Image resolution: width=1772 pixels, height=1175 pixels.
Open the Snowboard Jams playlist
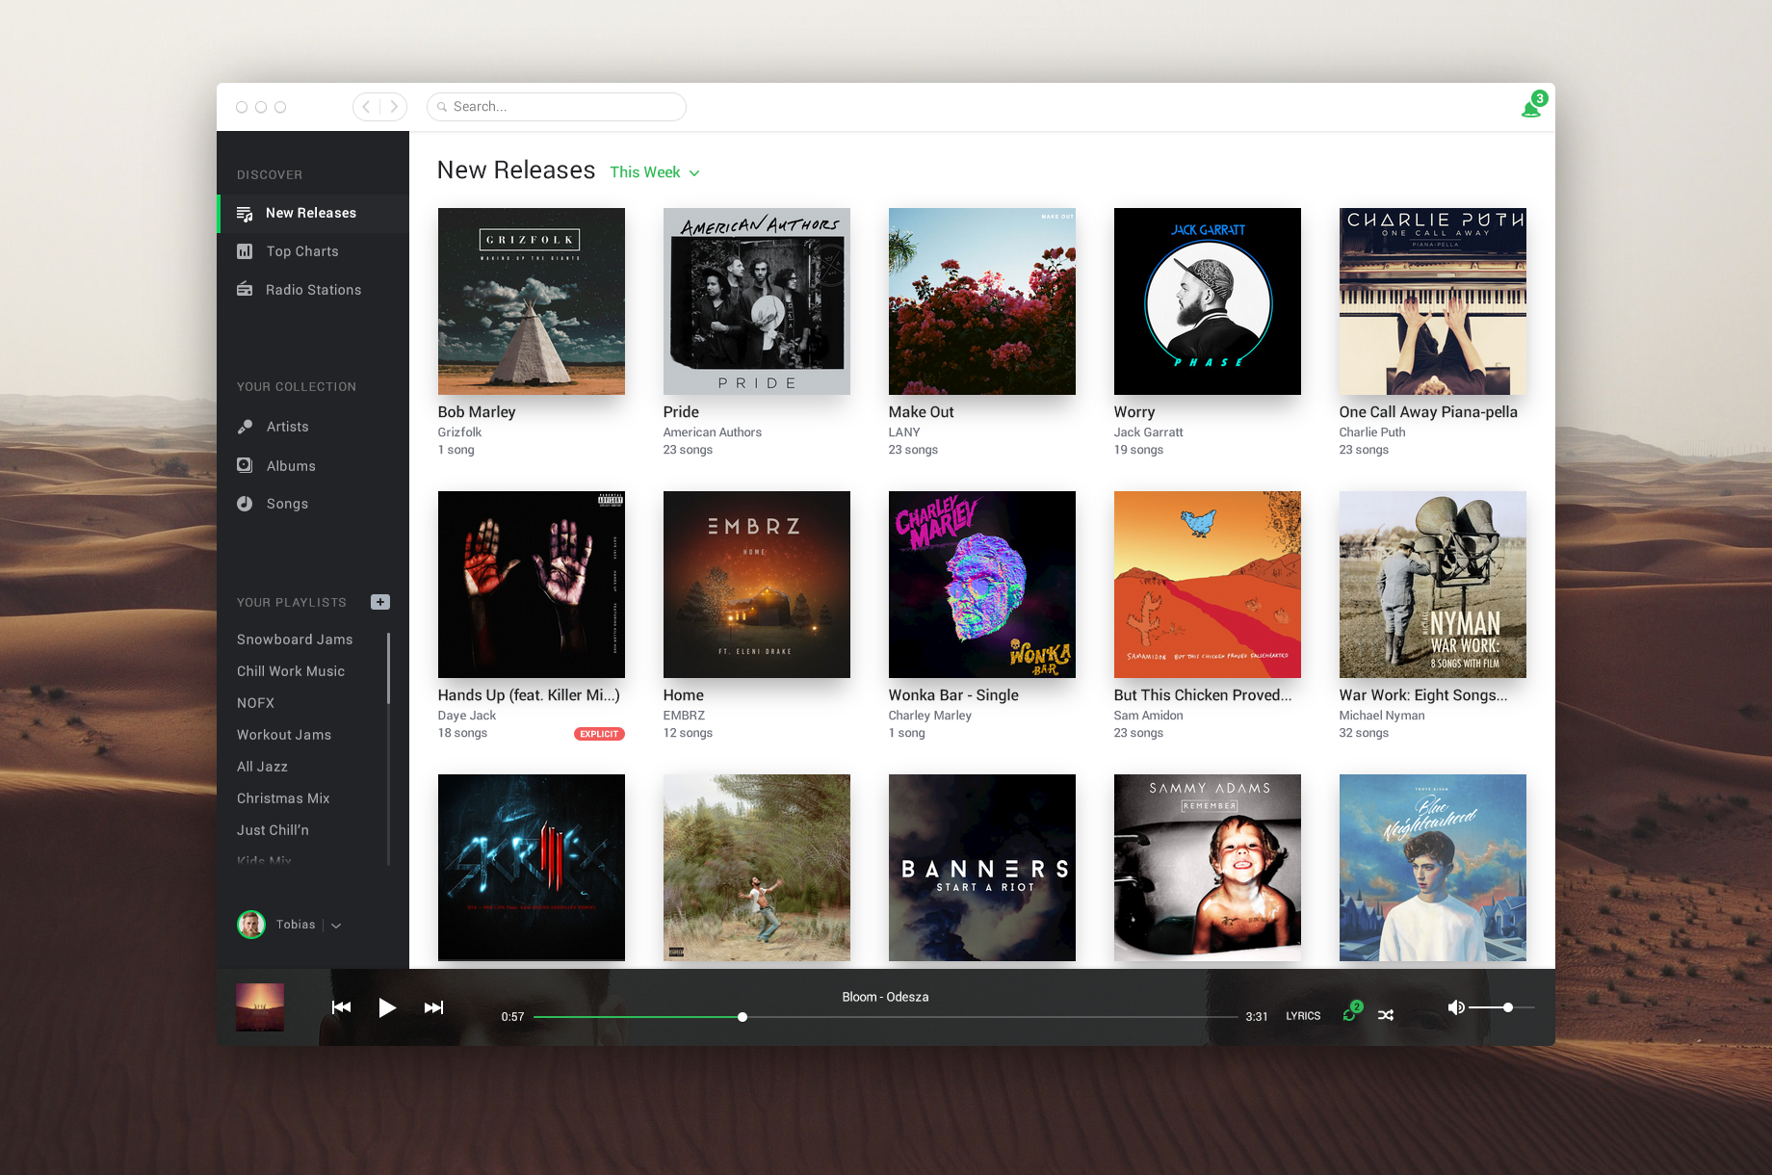[x=295, y=640]
